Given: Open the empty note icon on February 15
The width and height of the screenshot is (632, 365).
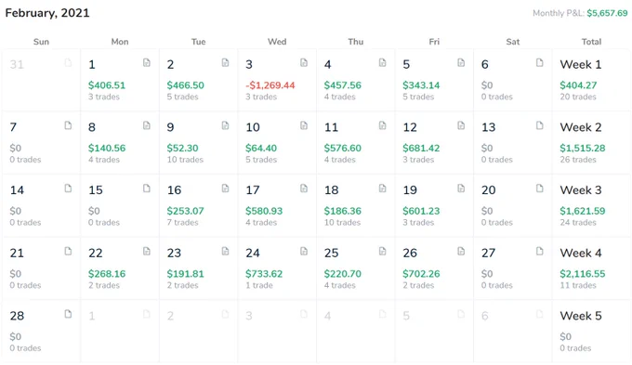Looking at the screenshot, I should coord(147,189).
